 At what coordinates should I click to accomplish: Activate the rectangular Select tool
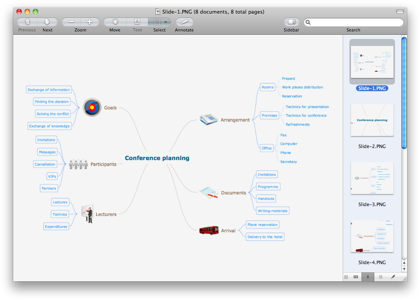click(157, 22)
